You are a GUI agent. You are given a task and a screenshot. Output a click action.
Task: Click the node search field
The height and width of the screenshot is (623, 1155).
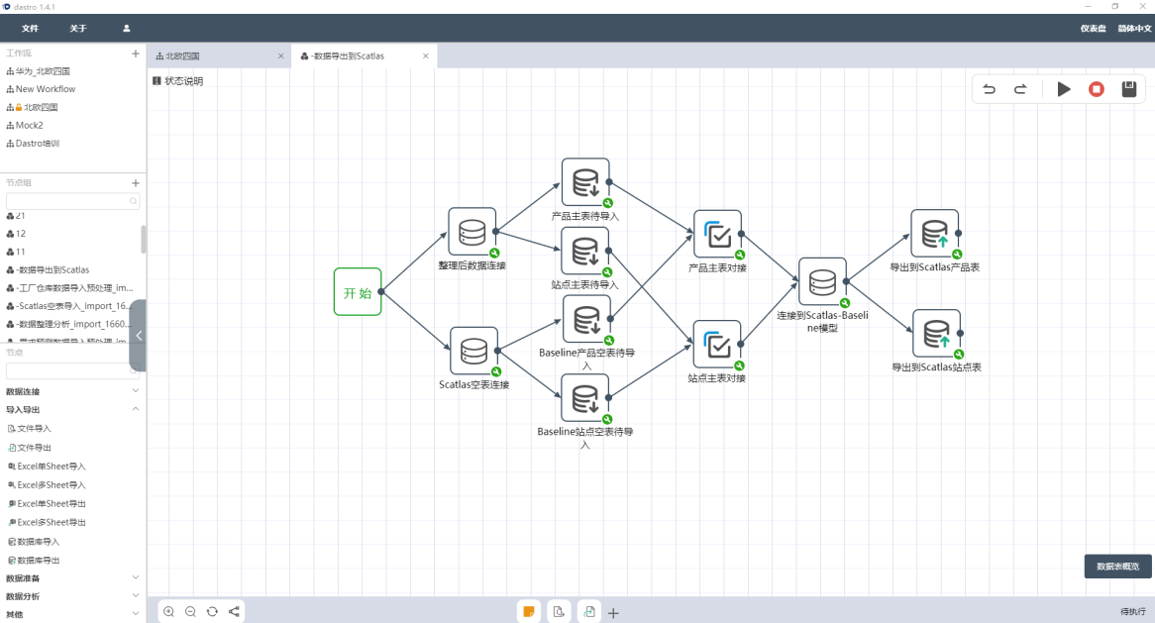(72, 371)
